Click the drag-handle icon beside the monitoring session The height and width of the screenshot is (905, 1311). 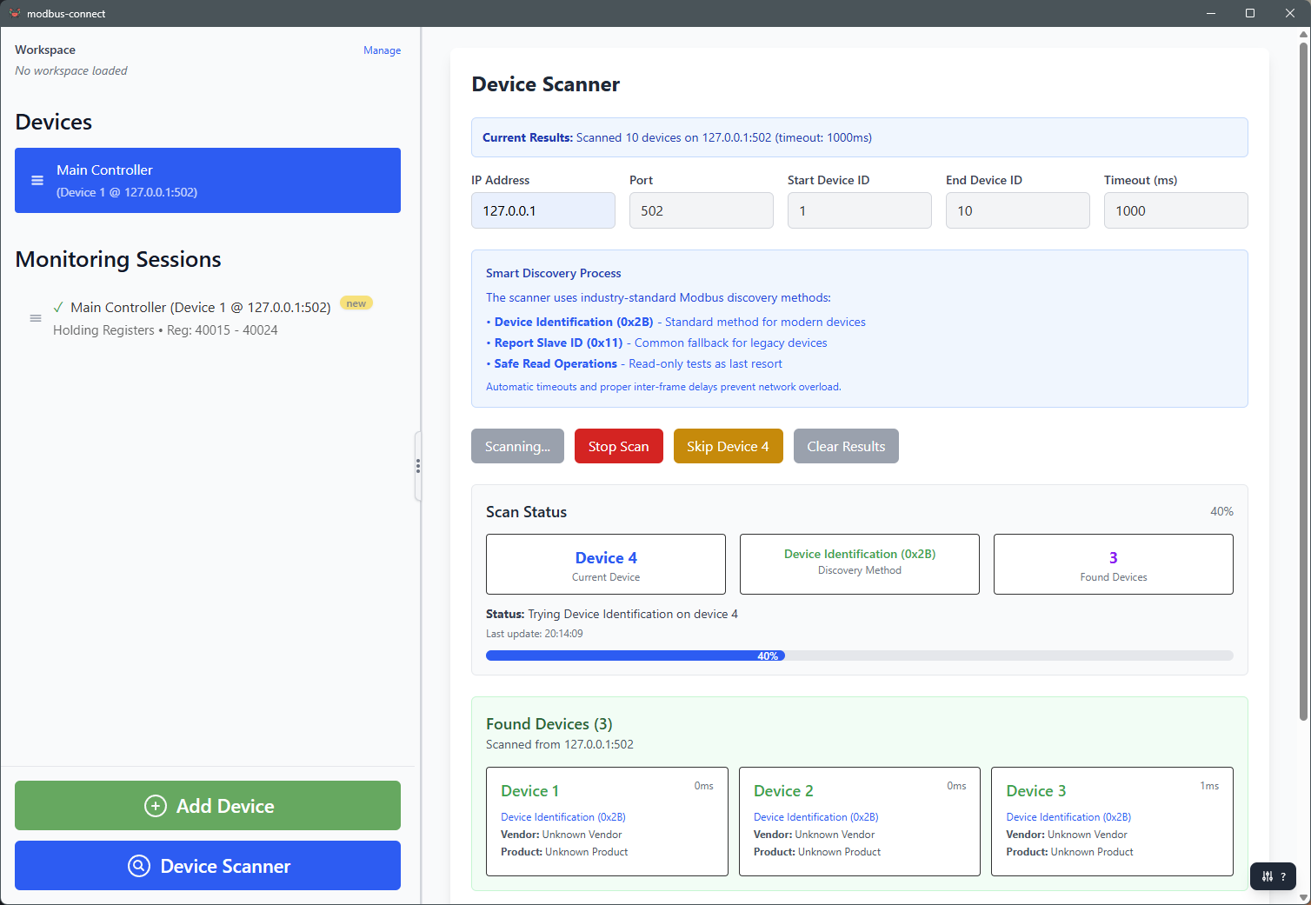tap(36, 318)
